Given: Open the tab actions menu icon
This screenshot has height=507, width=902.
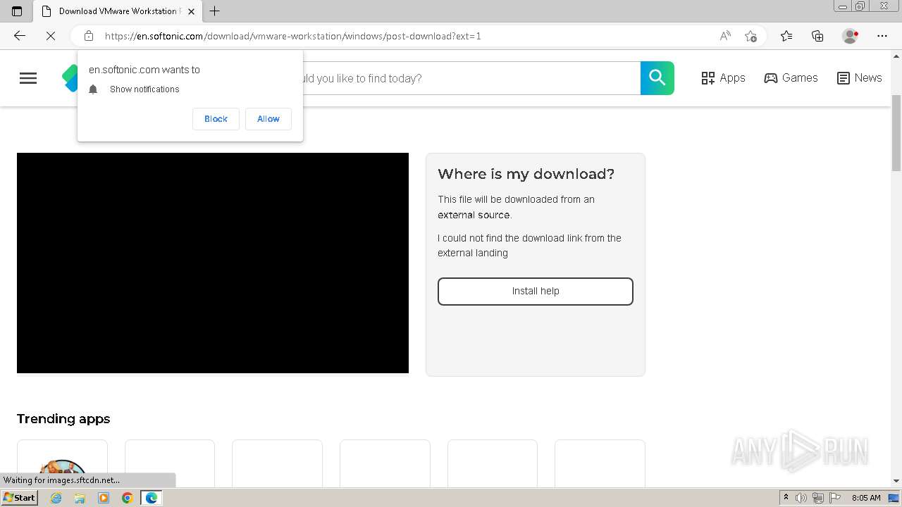Looking at the screenshot, I should point(17,11).
